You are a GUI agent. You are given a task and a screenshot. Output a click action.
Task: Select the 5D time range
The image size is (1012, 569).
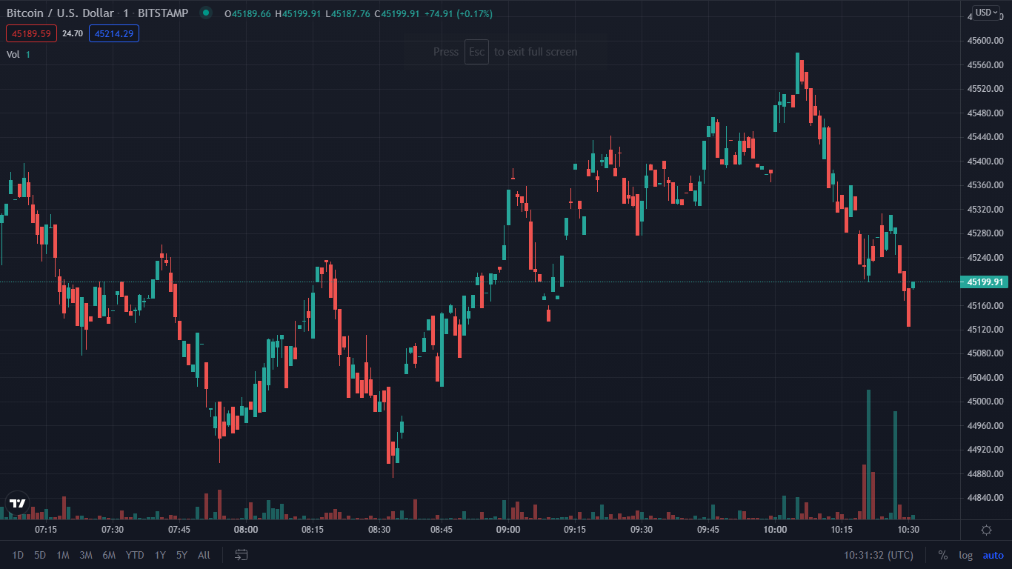point(40,555)
